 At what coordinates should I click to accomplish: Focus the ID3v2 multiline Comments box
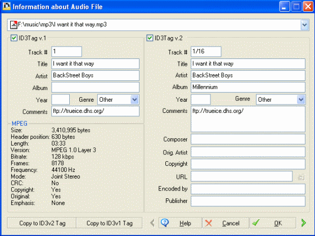point(248,119)
